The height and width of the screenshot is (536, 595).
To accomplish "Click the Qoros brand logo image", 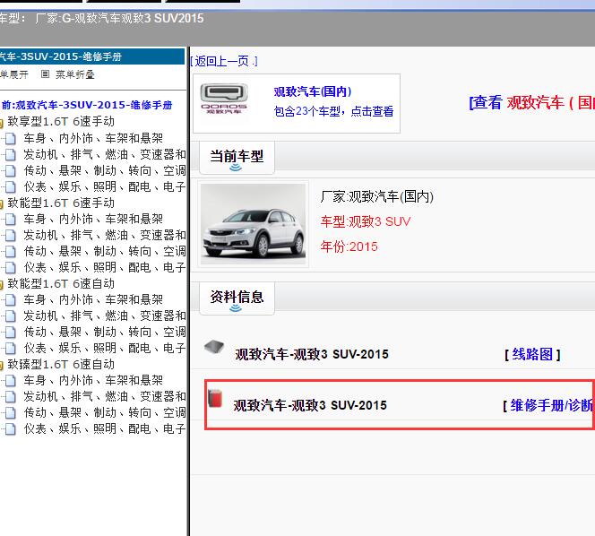I will point(224,99).
